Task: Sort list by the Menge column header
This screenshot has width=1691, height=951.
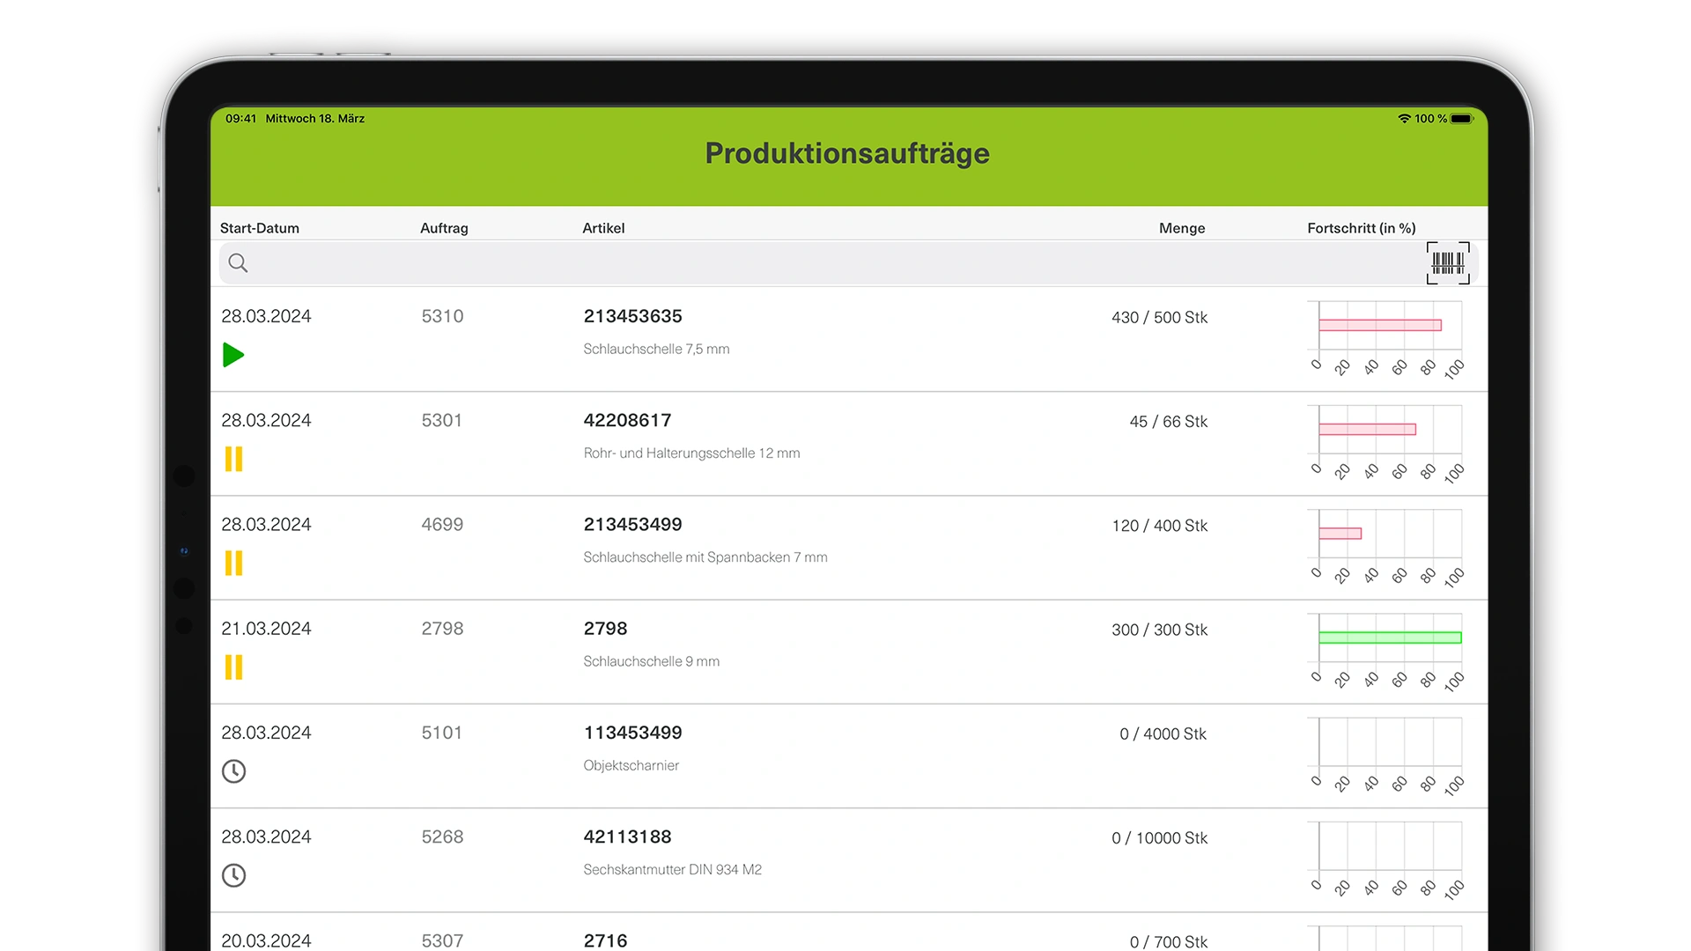Action: [x=1182, y=227]
